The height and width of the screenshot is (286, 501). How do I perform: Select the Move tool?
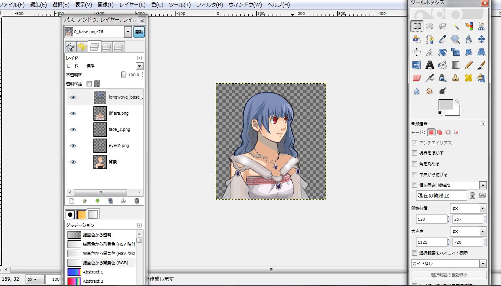click(x=481, y=39)
